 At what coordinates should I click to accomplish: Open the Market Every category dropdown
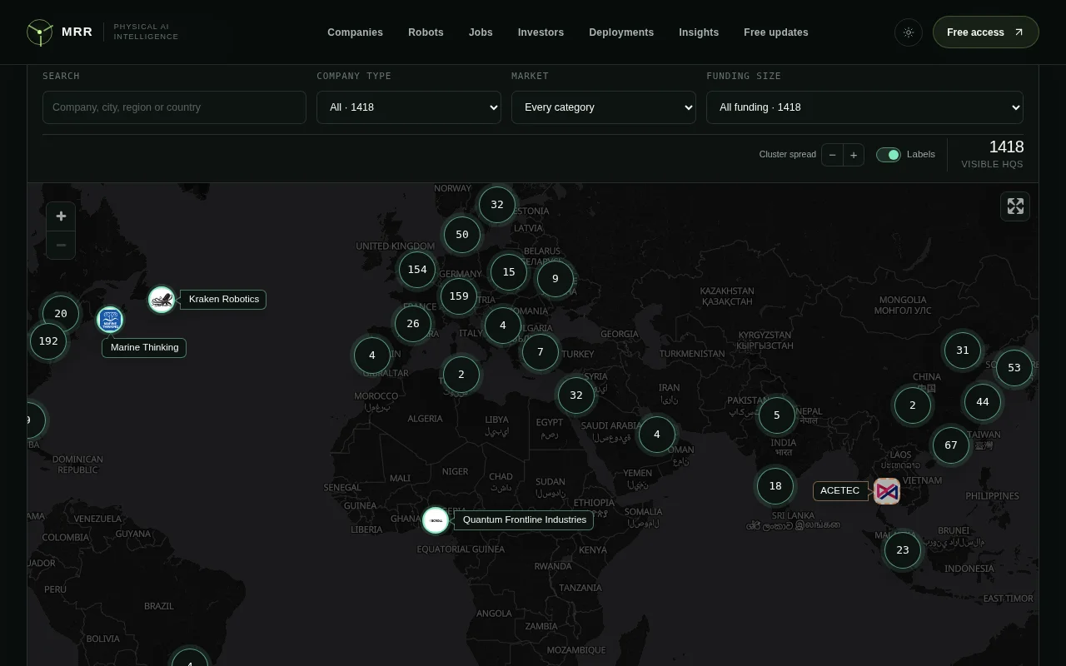tap(604, 107)
